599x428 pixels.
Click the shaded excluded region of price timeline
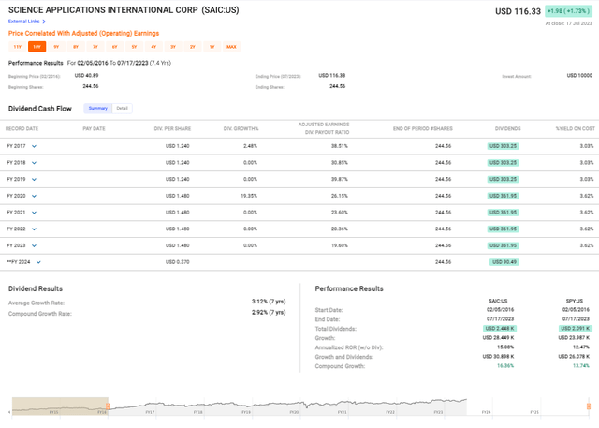60,406
